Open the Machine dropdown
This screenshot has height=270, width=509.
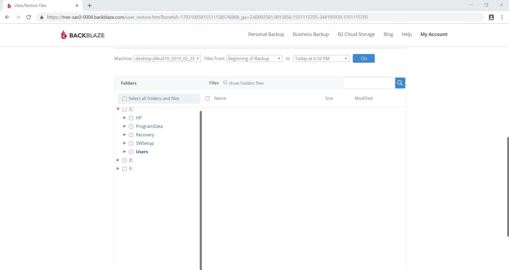point(167,58)
